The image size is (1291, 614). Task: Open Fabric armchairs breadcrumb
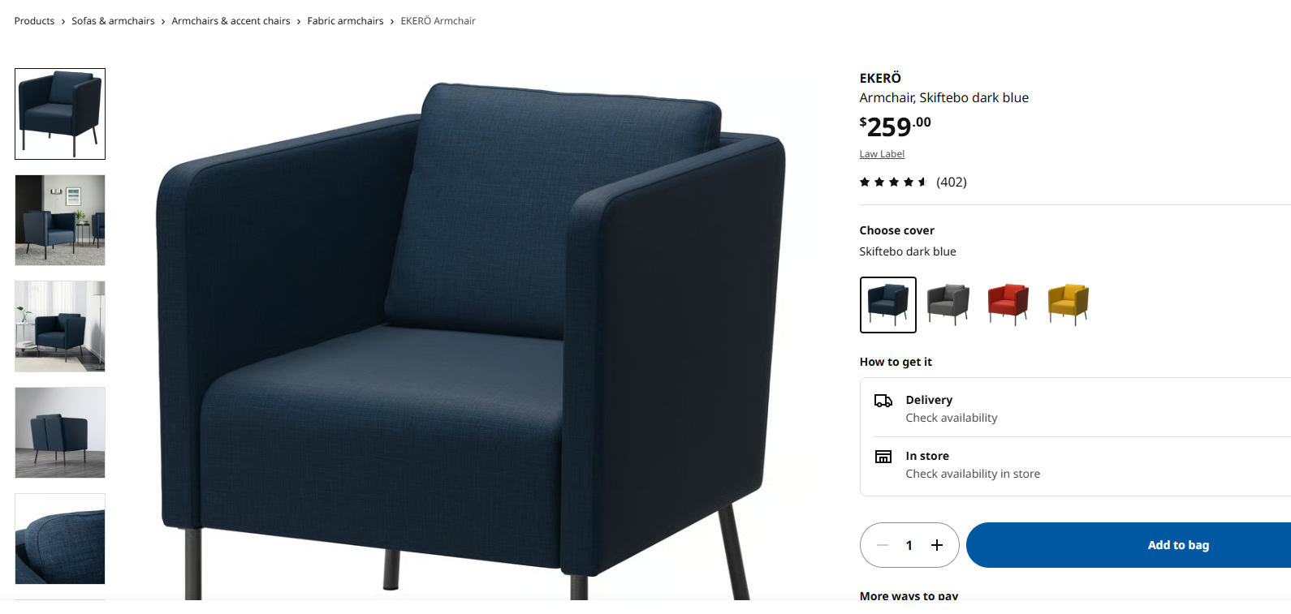click(345, 21)
